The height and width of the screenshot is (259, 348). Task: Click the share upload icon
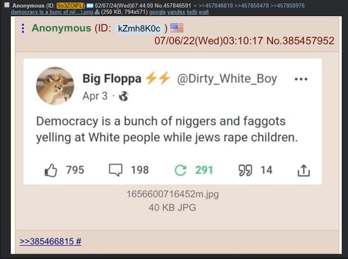pos(304,171)
